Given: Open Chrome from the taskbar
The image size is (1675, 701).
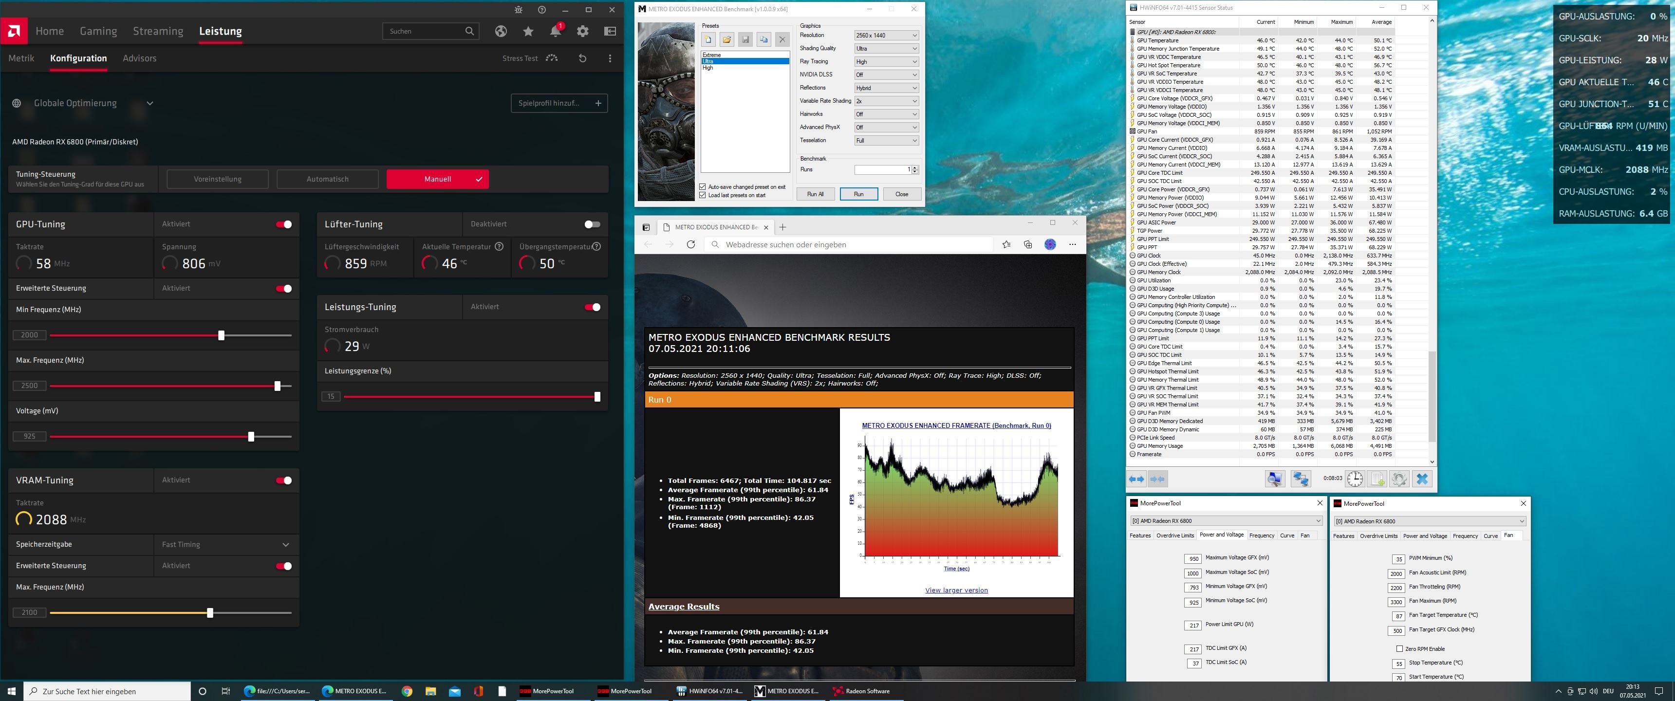Looking at the screenshot, I should [407, 691].
